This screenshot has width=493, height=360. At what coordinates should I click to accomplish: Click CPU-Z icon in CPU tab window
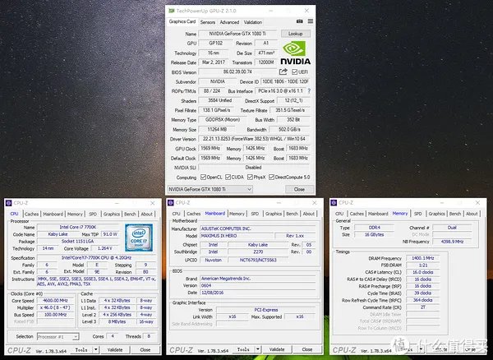click(9, 203)
